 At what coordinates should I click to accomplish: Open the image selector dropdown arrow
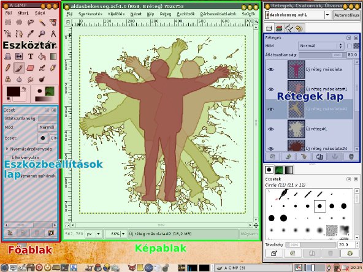click(327, 15)
